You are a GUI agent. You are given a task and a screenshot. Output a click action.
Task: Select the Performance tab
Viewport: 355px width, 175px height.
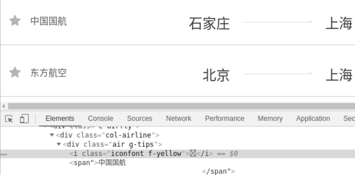coord(225,118)
